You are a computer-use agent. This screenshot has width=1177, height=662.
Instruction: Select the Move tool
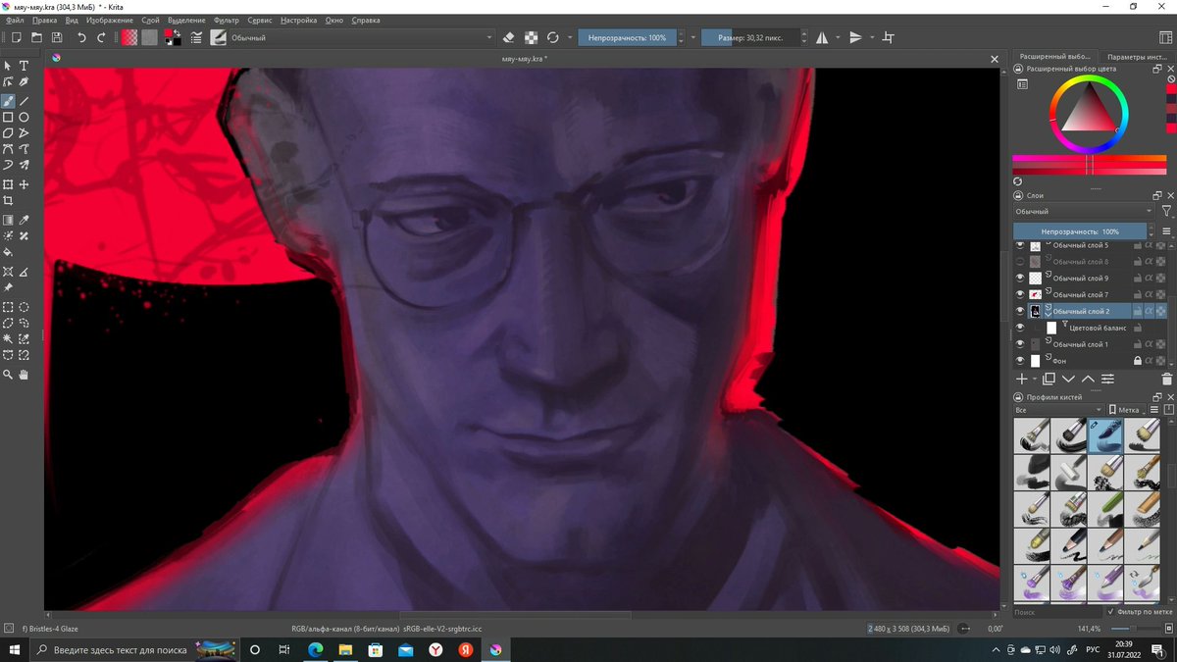(24, 184)
